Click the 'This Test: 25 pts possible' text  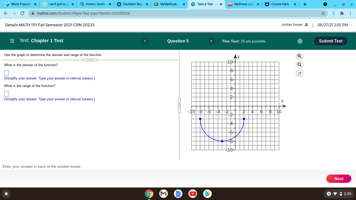pyautogui.click(x=244, y=41)
